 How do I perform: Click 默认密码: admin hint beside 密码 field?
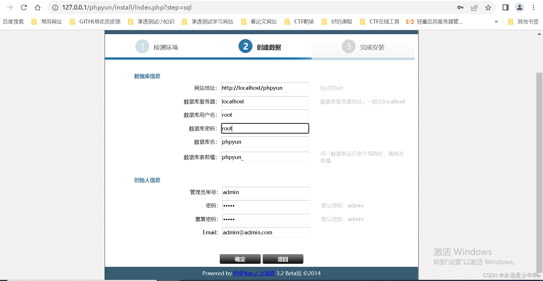(342, 205)
